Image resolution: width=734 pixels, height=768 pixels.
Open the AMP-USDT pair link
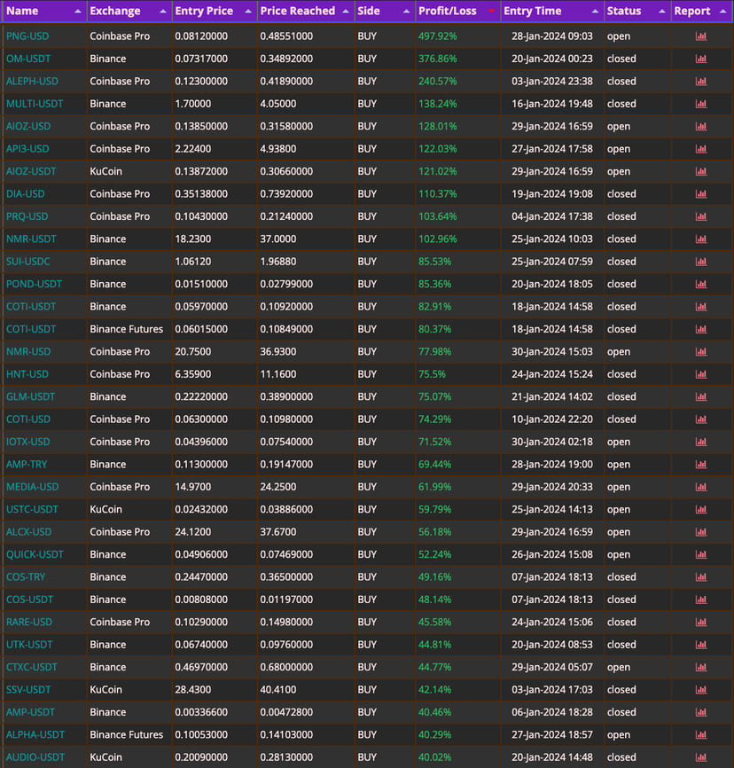[x=30, y=712]
